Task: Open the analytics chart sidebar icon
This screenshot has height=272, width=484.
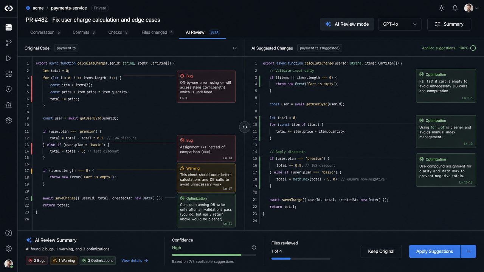Action: [9, 105]
